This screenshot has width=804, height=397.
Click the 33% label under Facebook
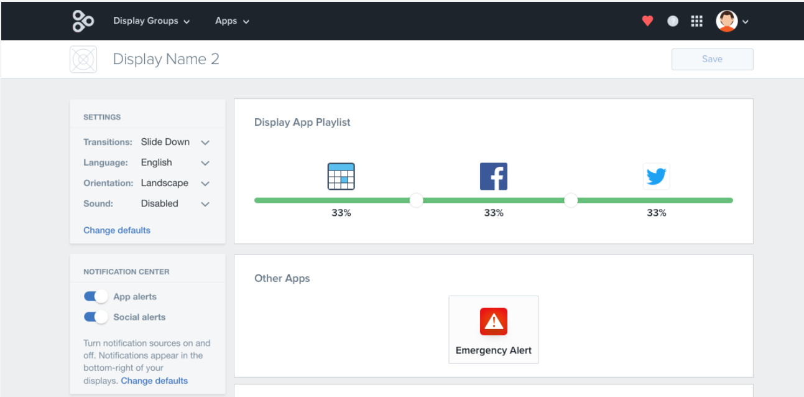point(494,213)
